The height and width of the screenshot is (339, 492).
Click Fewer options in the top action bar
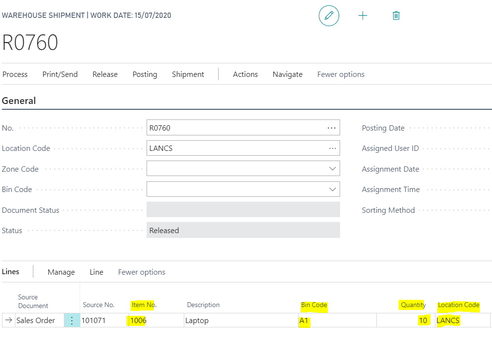[x=341, y=74]
